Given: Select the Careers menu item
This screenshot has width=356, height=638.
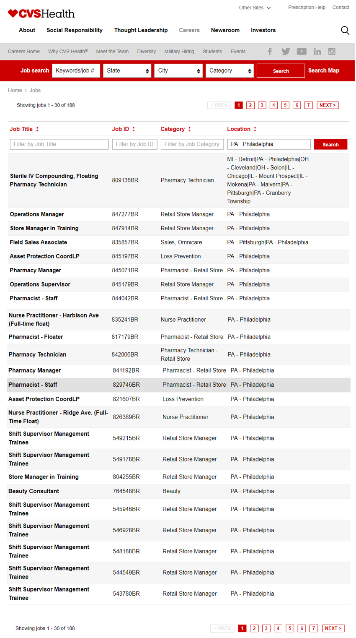Looking at the screenshot, I should click(189, 30).
